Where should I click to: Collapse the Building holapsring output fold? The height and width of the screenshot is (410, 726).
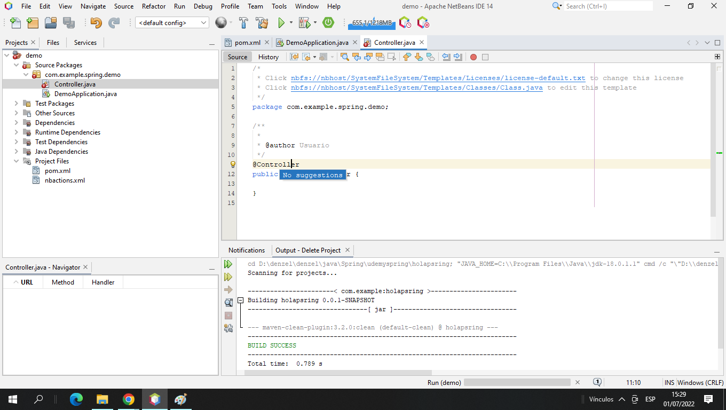pos(241,301)
